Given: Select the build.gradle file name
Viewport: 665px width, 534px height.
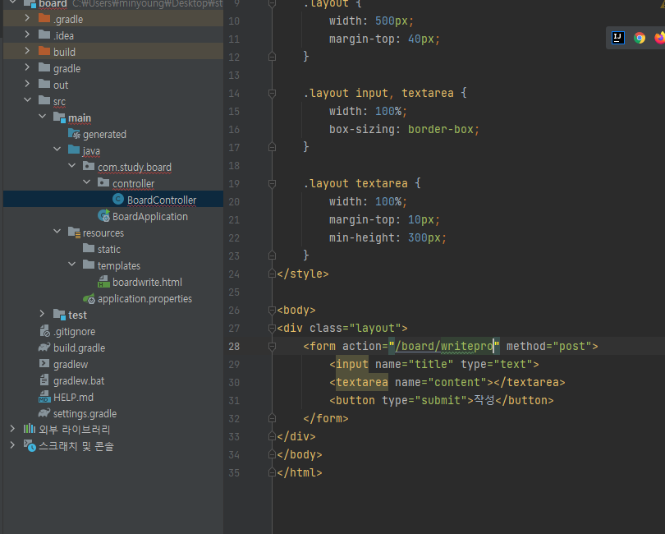Looking at the screenshot, I should tap(80, 348).
